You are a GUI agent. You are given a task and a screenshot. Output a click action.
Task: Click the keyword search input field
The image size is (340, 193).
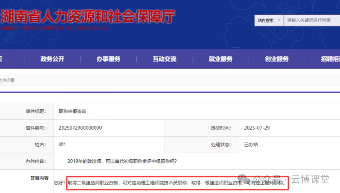click(x=312, y=20)
